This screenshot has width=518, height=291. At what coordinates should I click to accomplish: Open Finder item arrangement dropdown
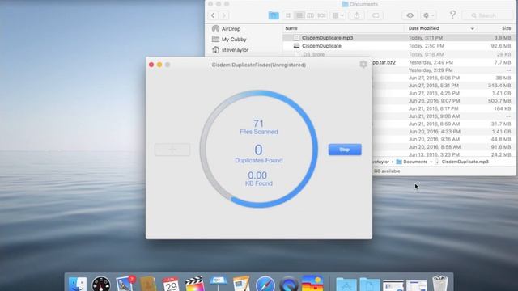[338, 15]
